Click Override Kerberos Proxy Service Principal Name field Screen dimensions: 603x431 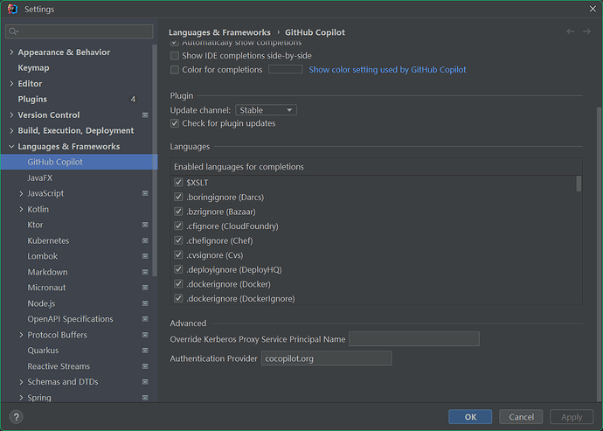coord(413,339)
